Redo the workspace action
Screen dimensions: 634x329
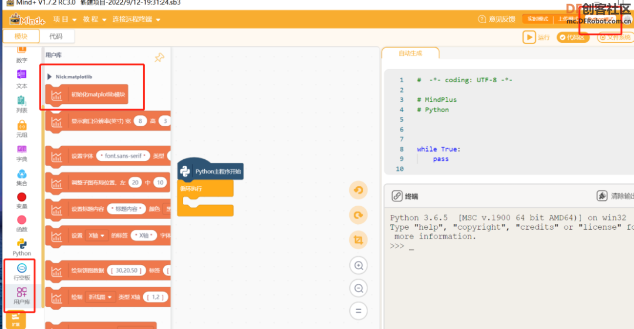click(358, 215)
